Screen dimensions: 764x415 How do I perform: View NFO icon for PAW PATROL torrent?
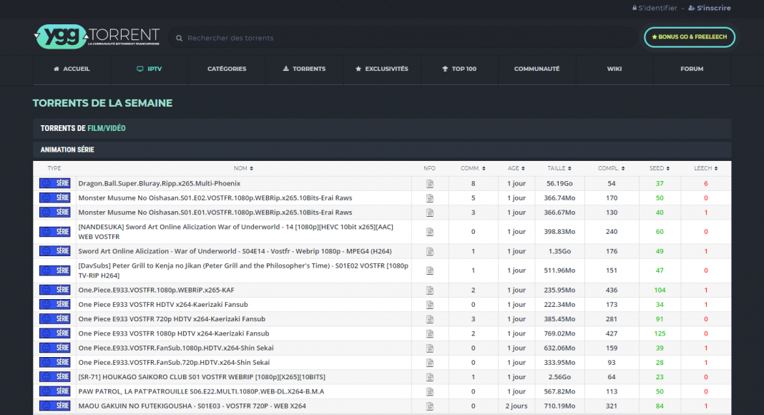pyautogui.click(x=430, y=391)
